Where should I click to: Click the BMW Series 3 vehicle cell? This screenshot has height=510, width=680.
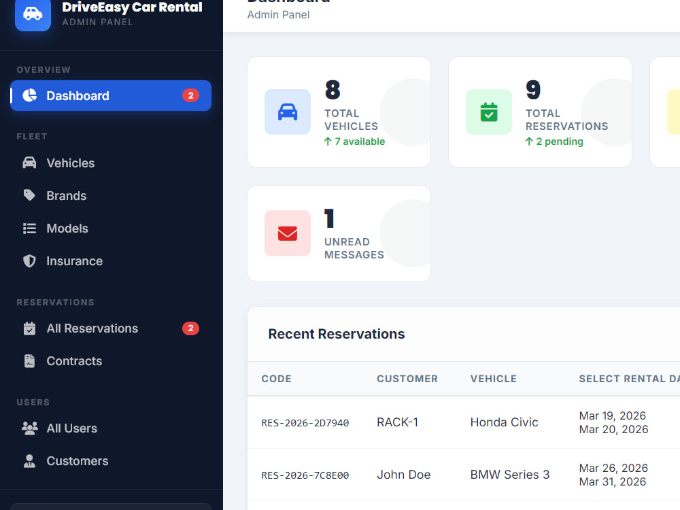[509, 475]
